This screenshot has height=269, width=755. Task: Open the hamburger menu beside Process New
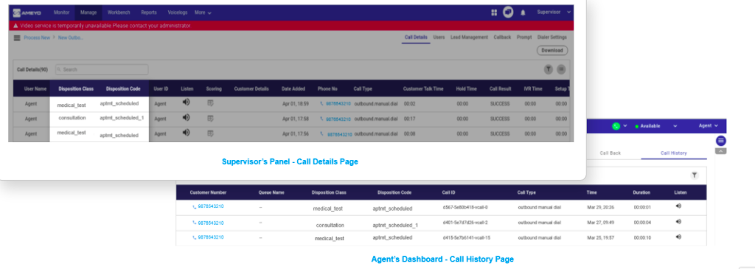pyautogui.click(x=17, y=38)
